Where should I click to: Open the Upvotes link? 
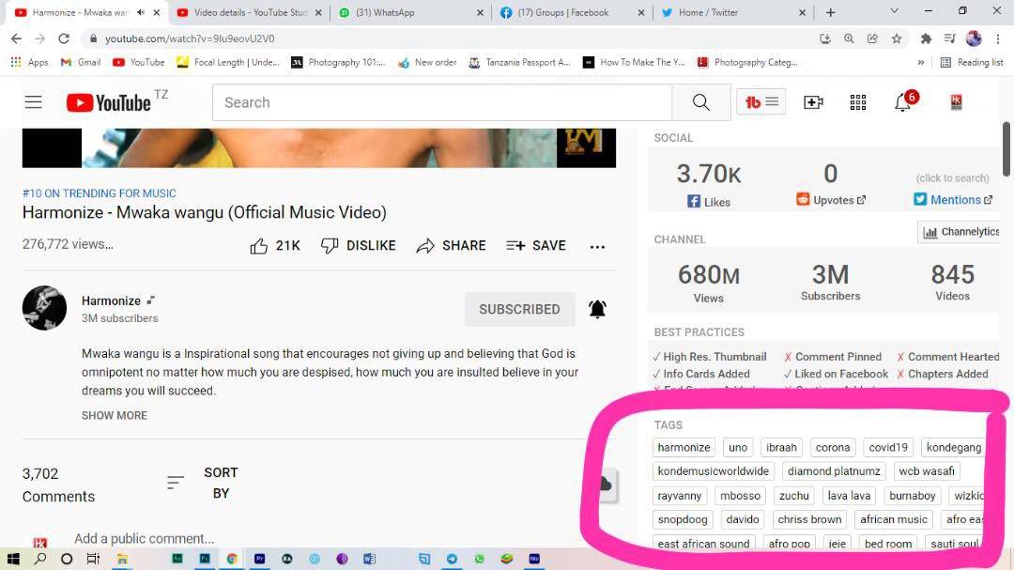pos(830,200)
